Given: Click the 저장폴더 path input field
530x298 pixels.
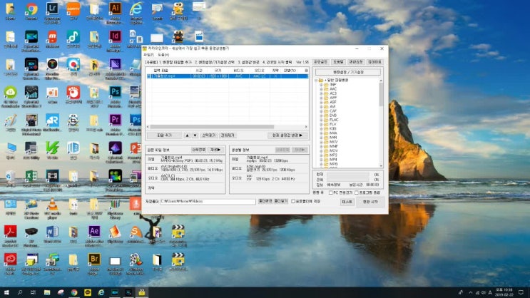Looking at the screenshot, I should coord(207,202).
